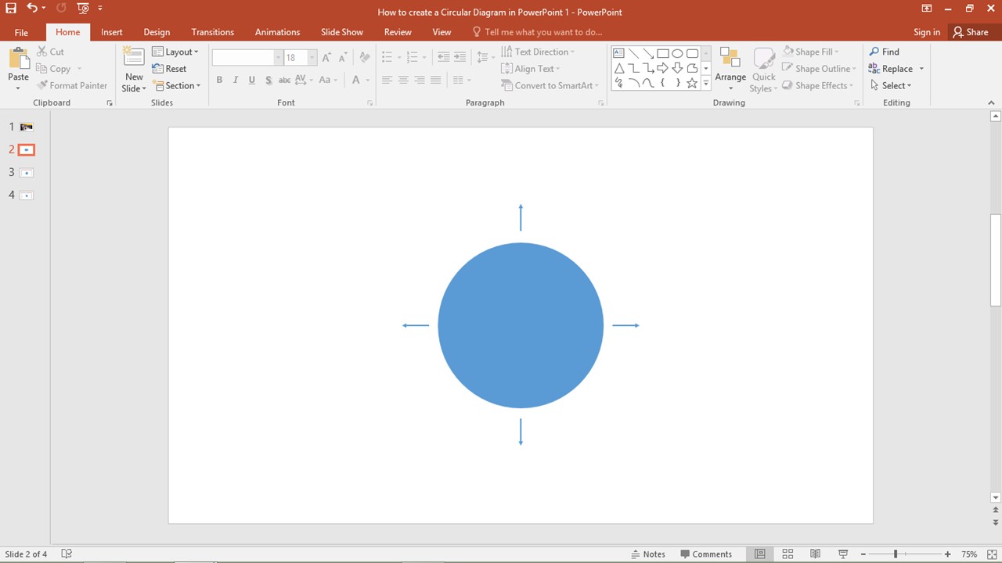Open the Insert ribbon tab
The image size is (1002, 563).
click(112, 32)
